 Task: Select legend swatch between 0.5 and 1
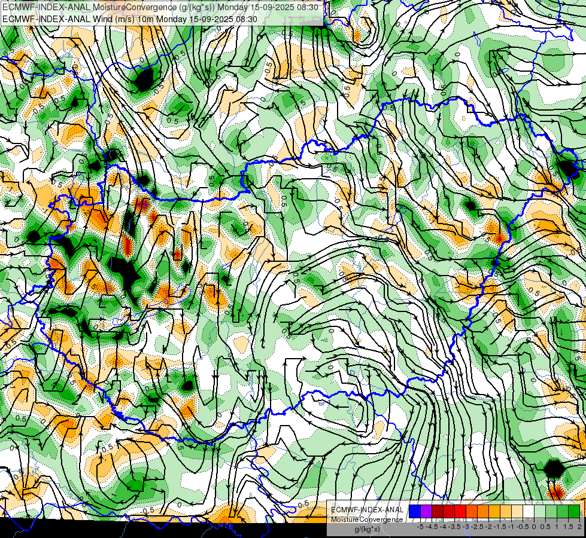pos(551,511)
